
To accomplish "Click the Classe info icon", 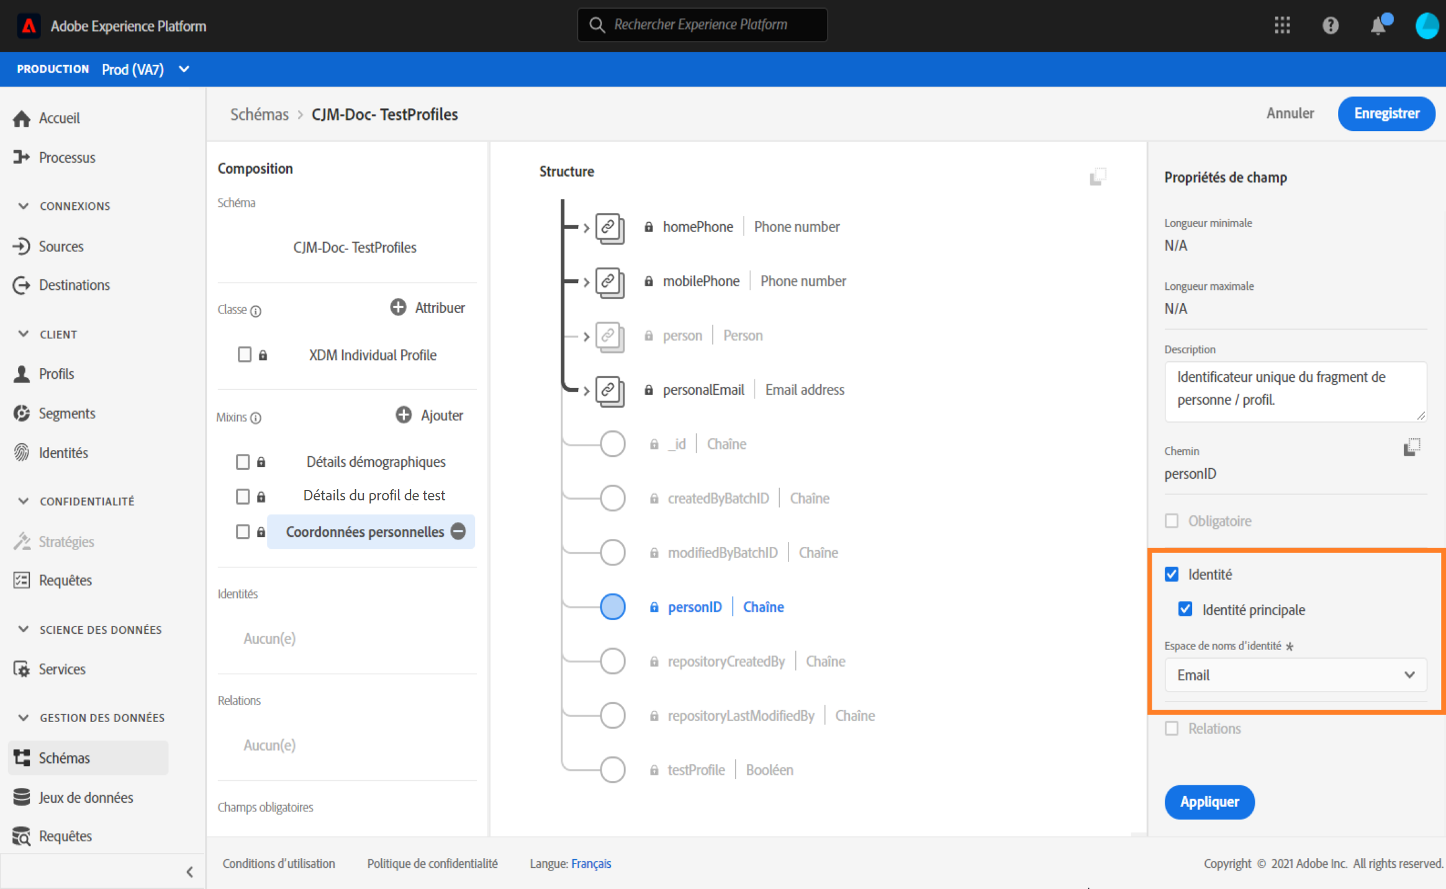I will point(256,310).
